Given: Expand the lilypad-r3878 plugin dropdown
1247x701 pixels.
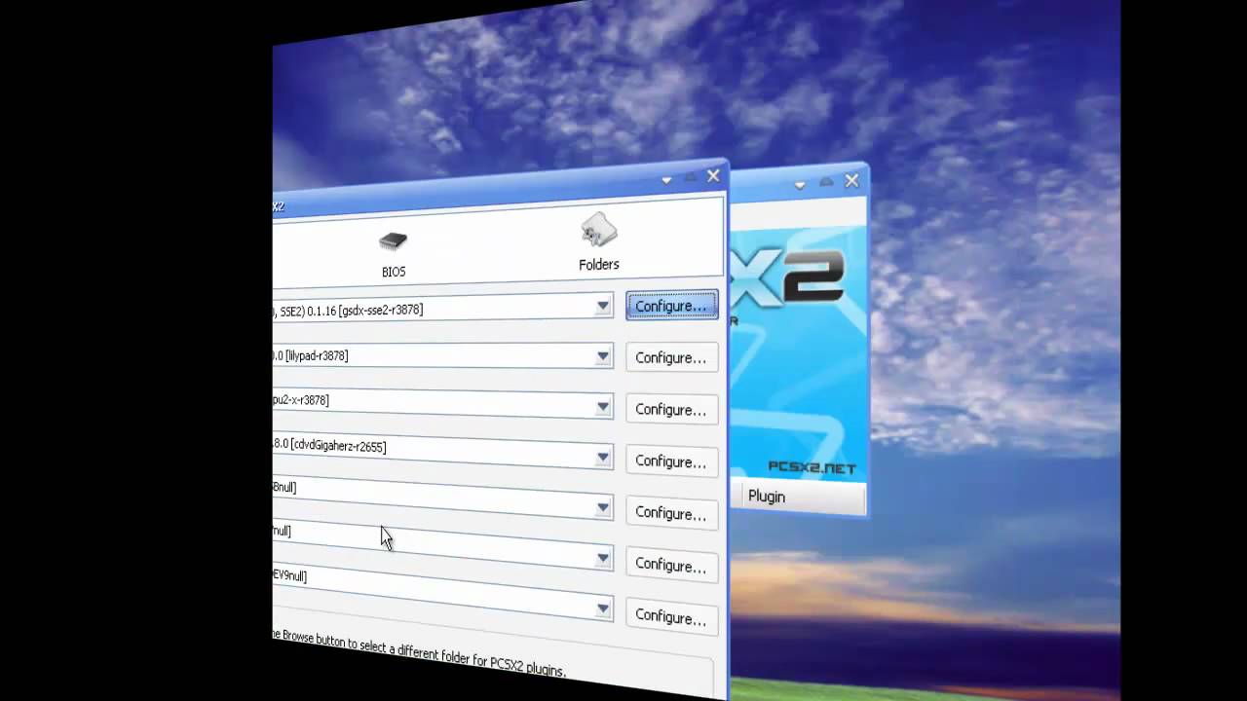Looking at the screenshot, I should coord(603,356).
